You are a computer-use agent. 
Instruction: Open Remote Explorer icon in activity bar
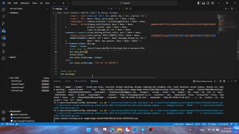coord(3,45)
